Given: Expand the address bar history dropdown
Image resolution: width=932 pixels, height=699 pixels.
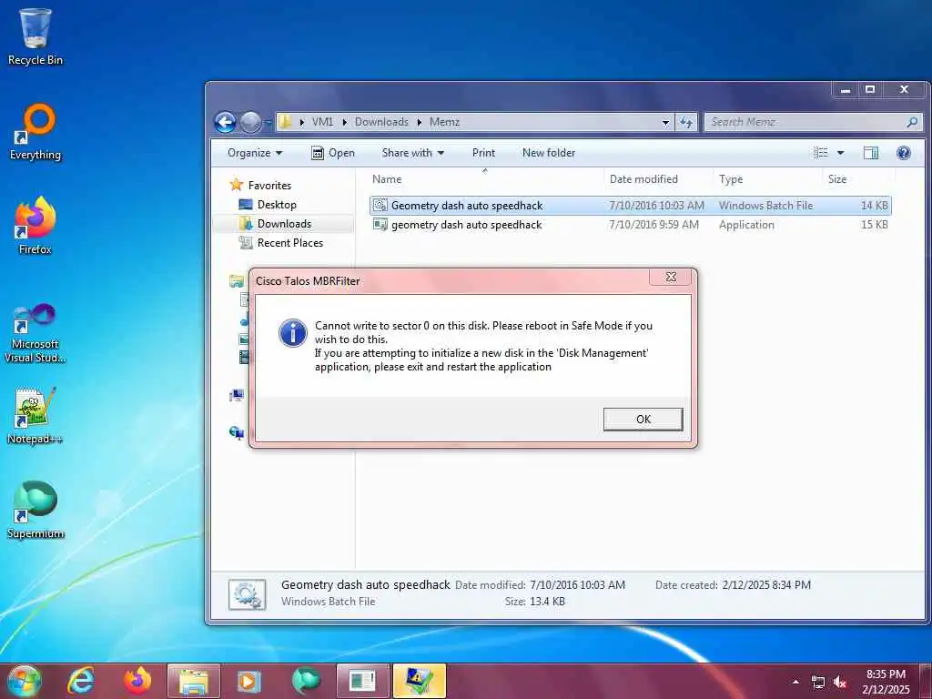Looking at the screenshot, I should pos(665,123).
